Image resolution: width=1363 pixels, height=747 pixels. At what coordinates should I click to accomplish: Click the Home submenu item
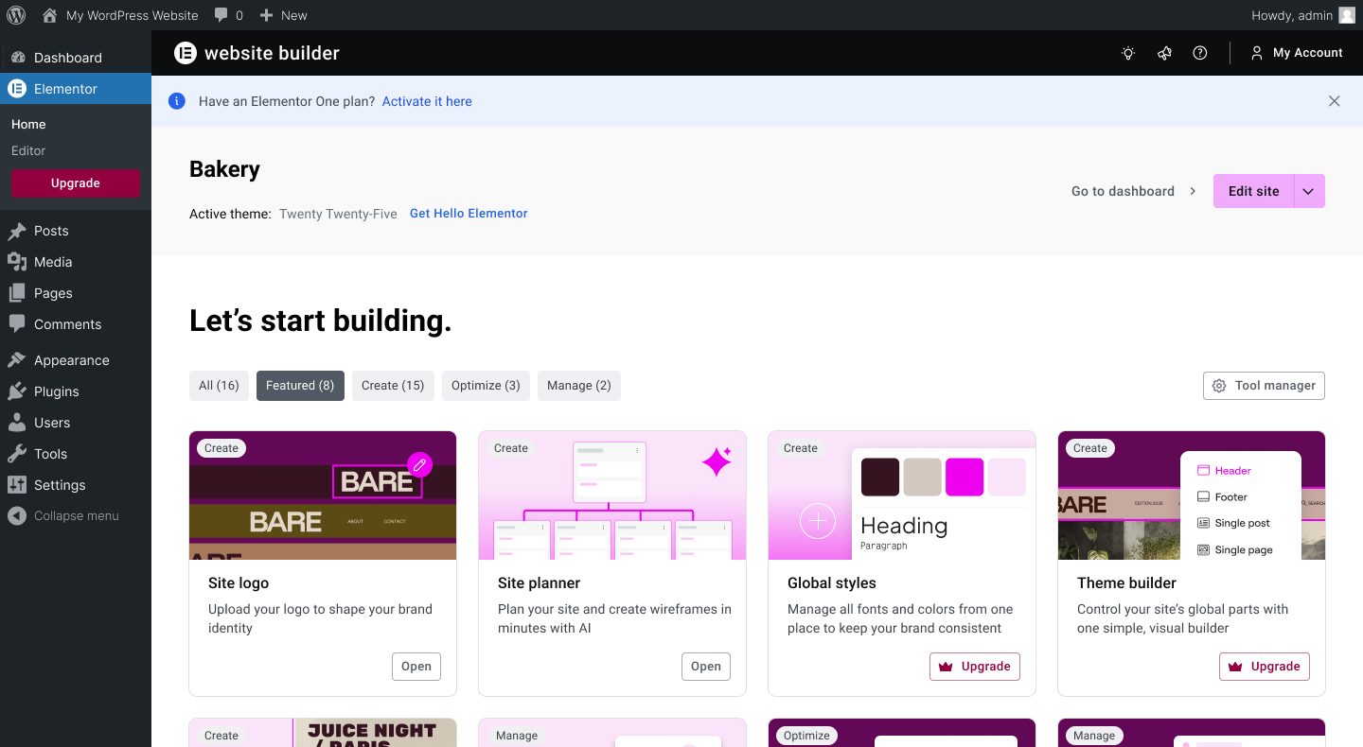pos(28,124)
